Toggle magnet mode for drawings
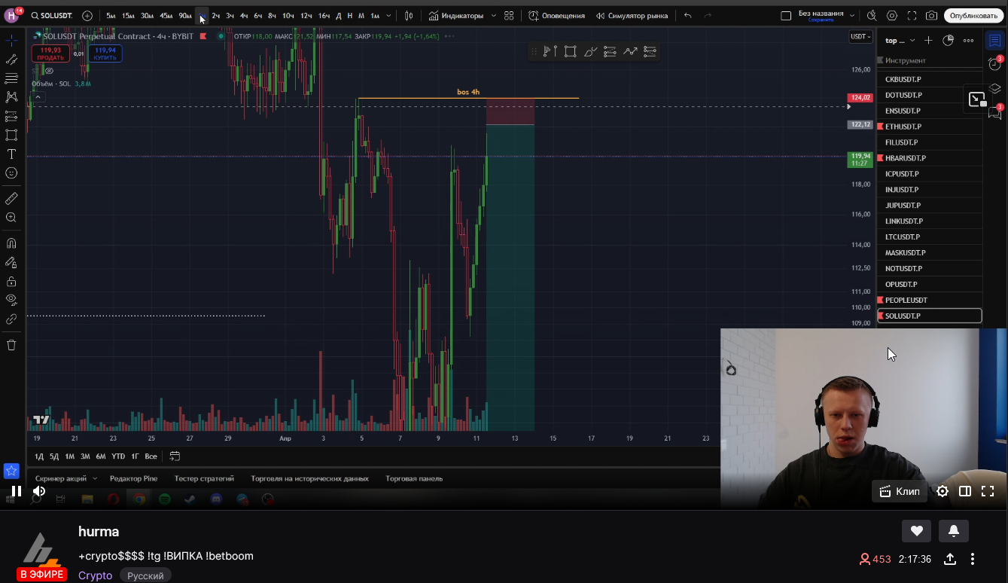Image resolution: width=1008 pixels, height=583 pixels. point(11,243)
